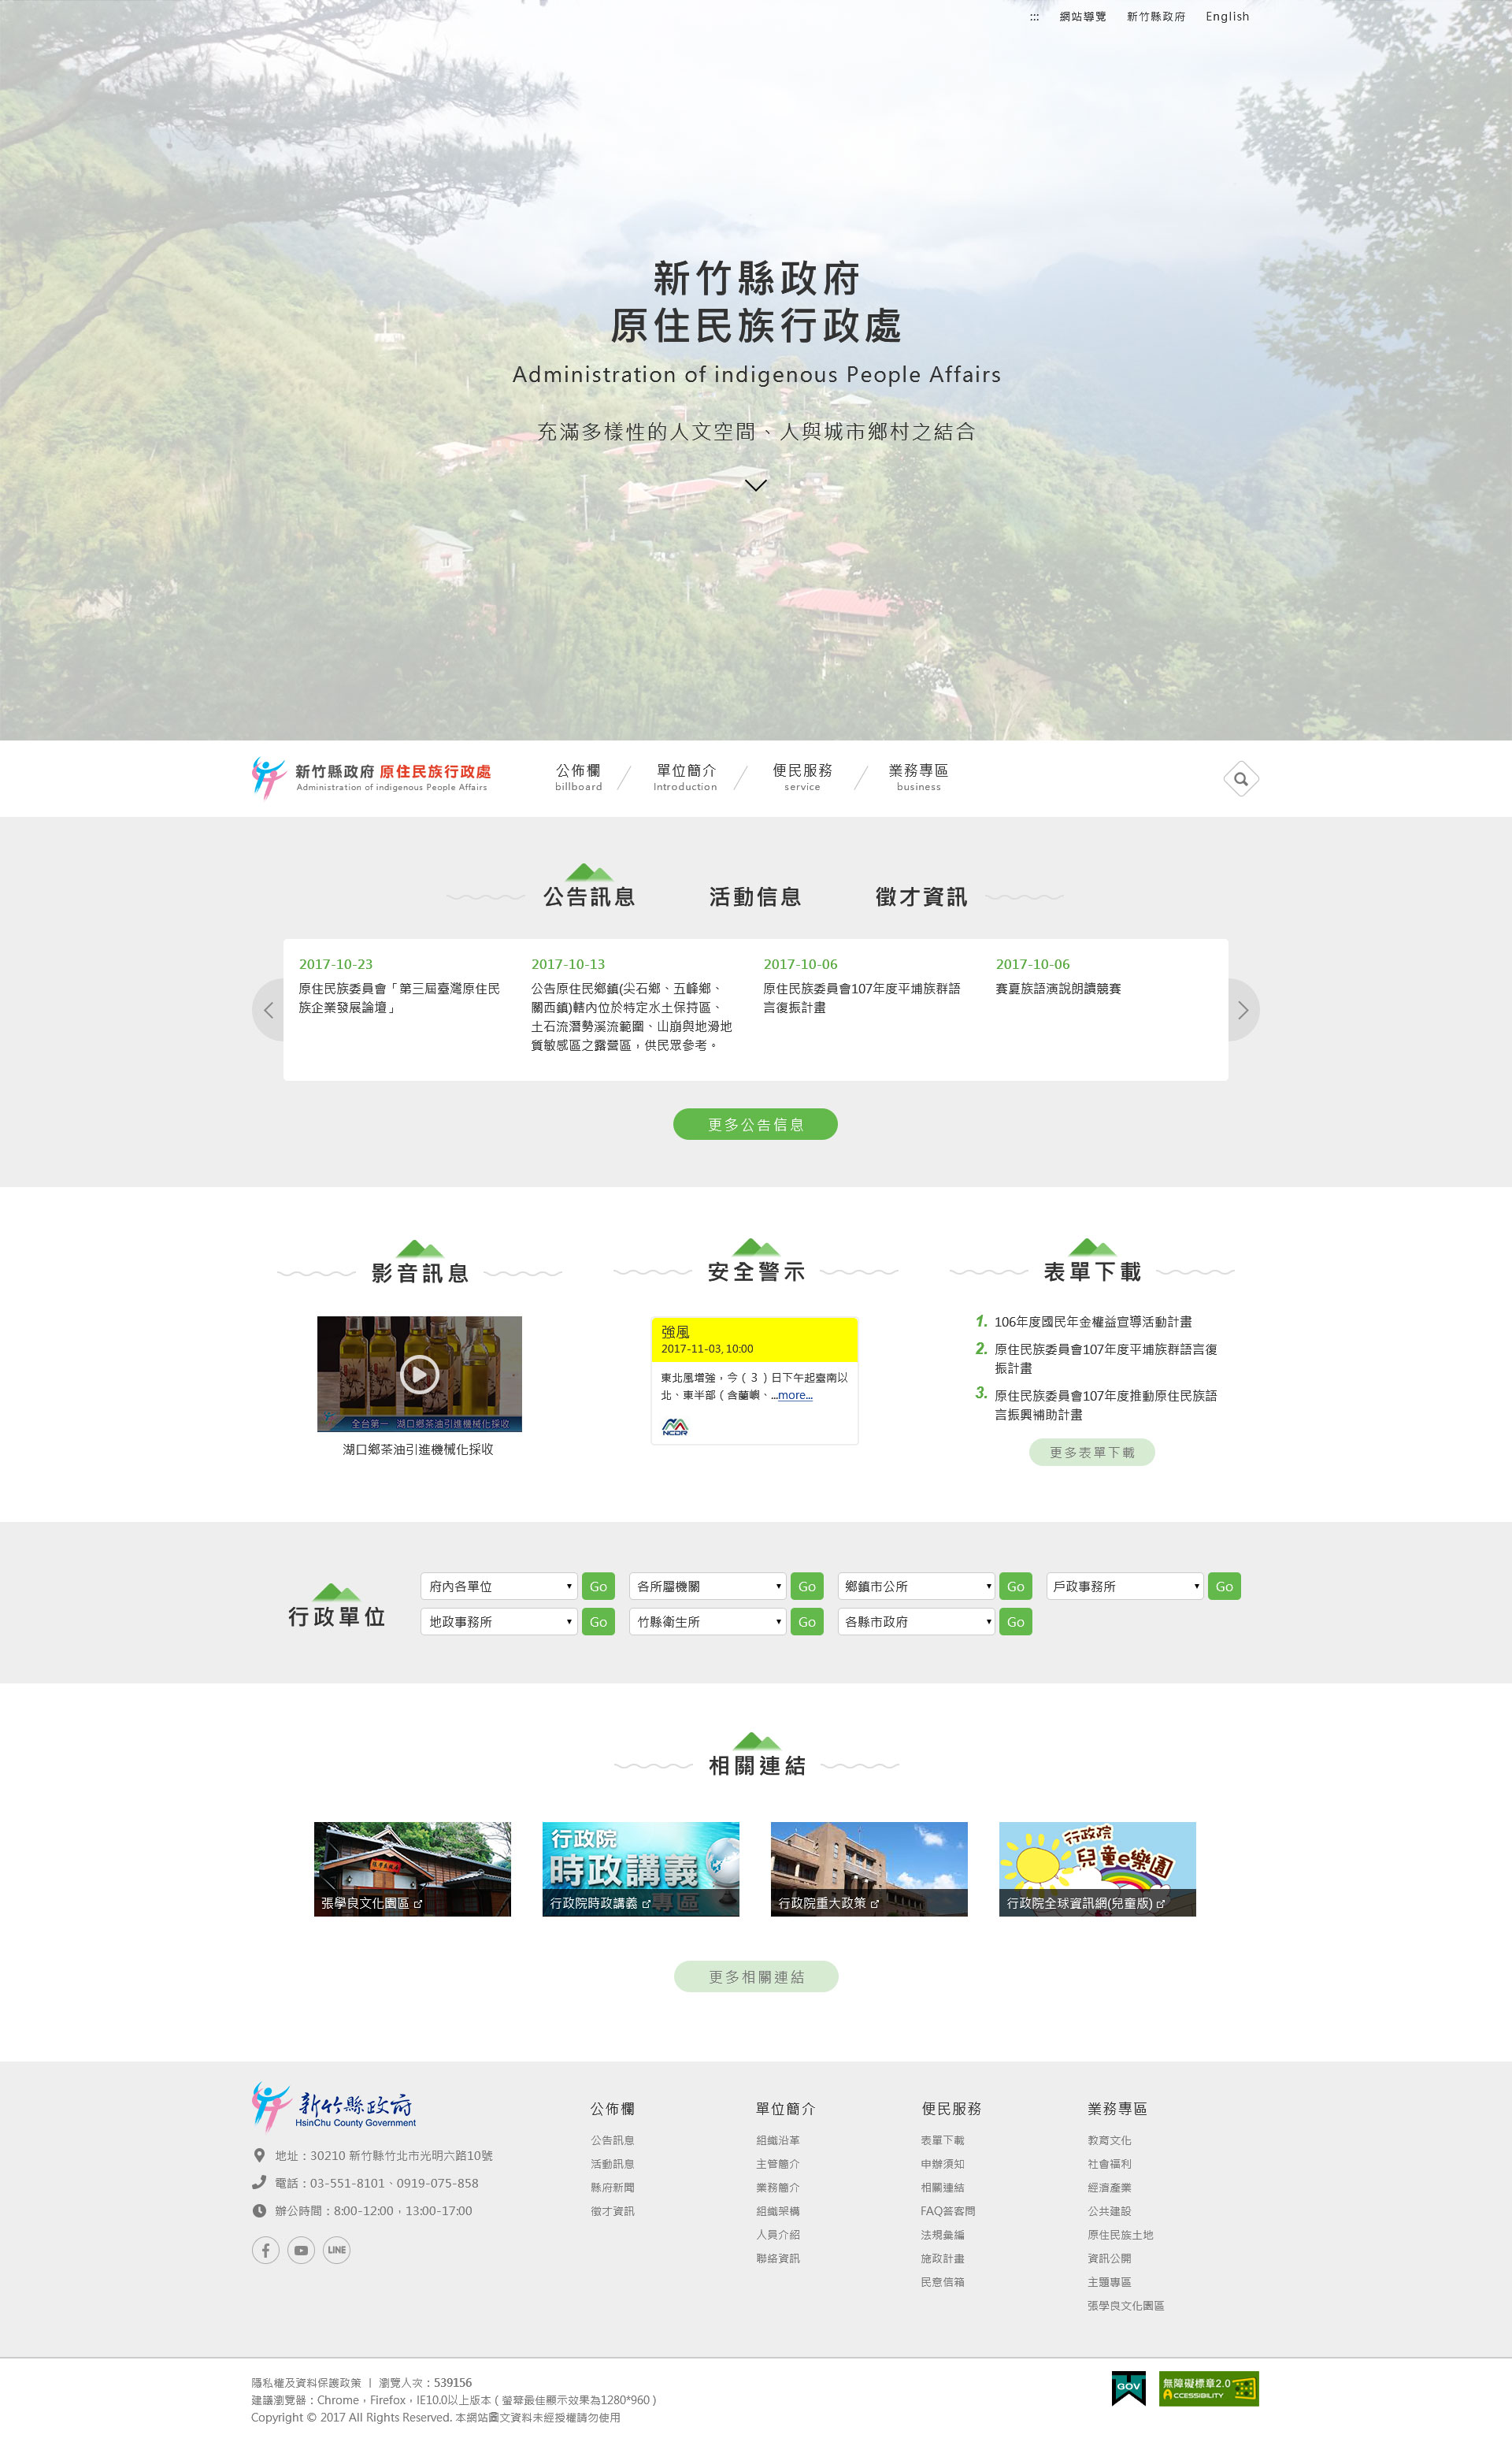Open the Facebook social icon

[x=265, y=2250]
